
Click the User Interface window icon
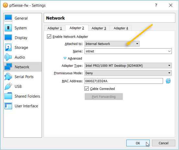(8, 106)
